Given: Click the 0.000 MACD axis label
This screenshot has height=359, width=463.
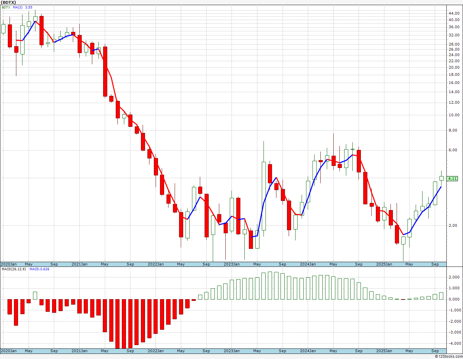Looking at the screenshot, I should point(454,299).
